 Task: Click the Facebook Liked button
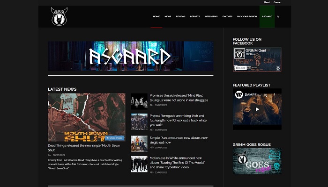pyautogui.click(x=240, y=68)
